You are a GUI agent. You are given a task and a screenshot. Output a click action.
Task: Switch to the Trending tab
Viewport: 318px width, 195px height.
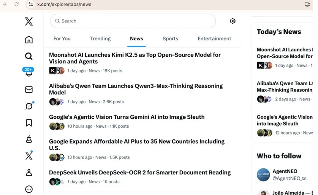point(100,38)
